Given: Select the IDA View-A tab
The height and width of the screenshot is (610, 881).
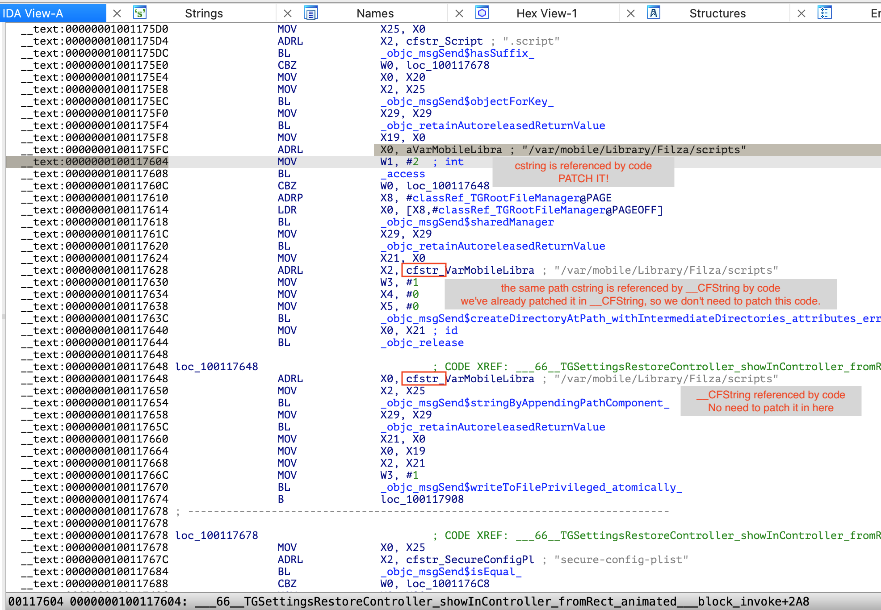Looking at the screenshot, I should point(34,13).
